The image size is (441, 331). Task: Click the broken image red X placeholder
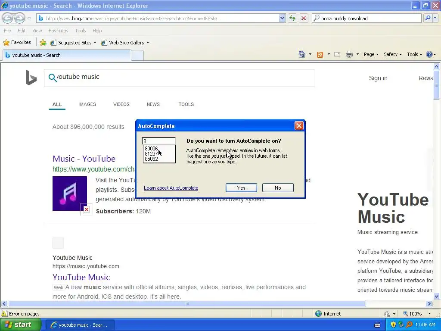click(86, 209)
